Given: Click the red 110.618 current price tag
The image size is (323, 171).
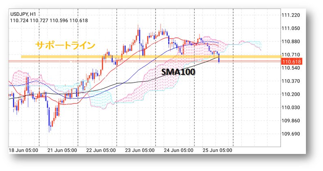Looking at the screenshot, I should tap(293, 61).
